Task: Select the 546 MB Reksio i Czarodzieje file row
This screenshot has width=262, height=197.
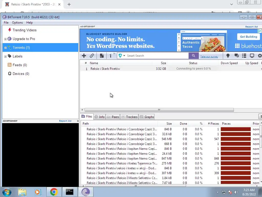Action: (170, 139)
